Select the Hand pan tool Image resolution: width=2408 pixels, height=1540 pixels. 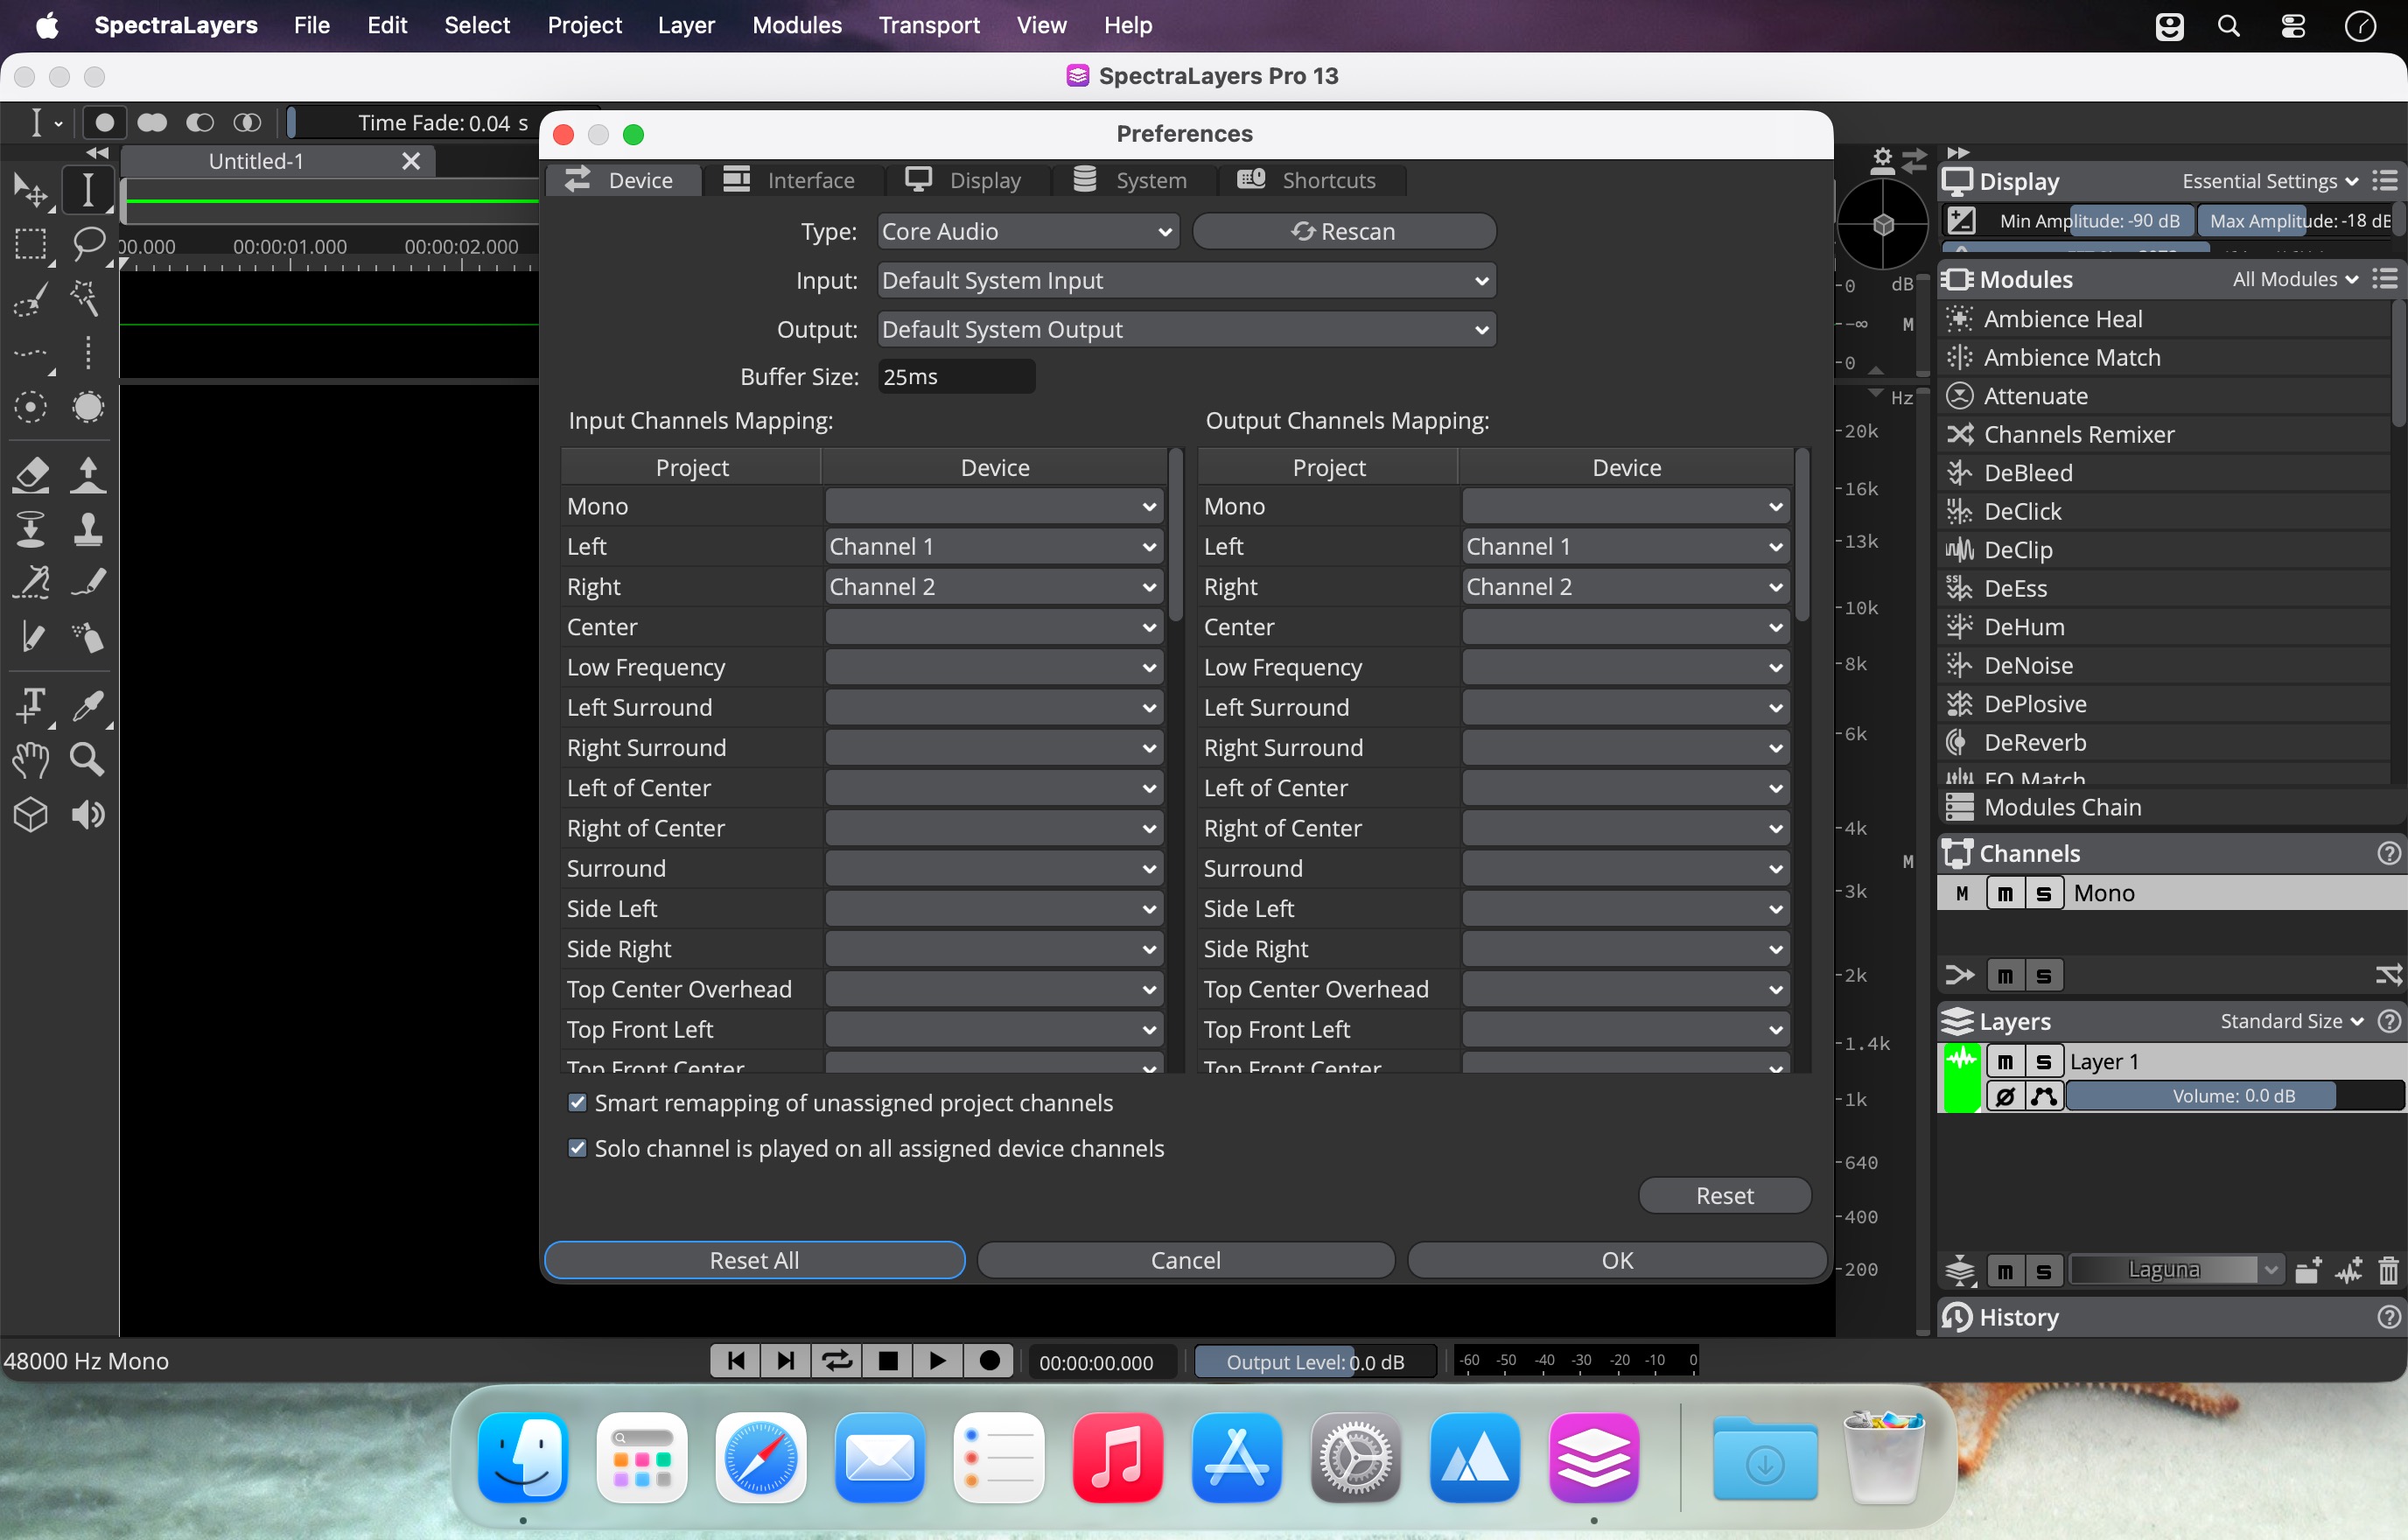pos(30,760)
